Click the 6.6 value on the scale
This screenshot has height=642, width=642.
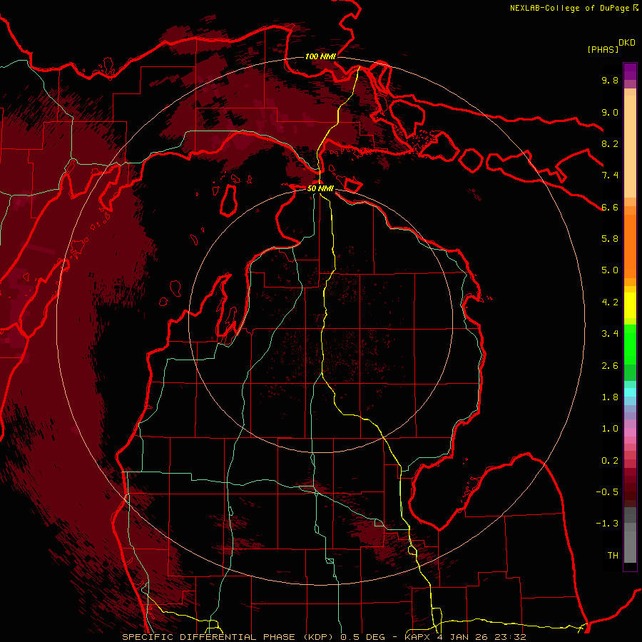point(610,207)
